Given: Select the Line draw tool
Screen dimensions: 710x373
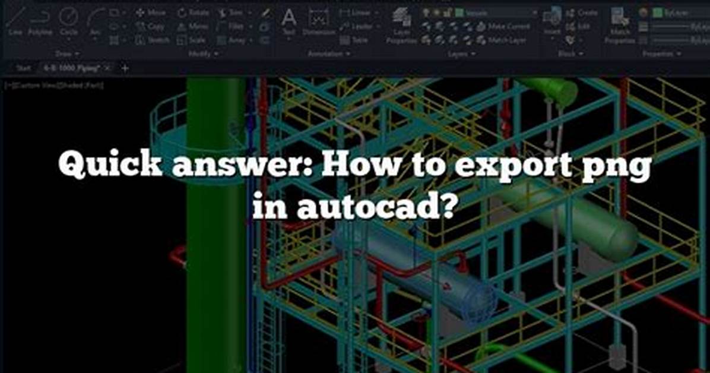Looking at the screenshot, I should tap(15, 22).
